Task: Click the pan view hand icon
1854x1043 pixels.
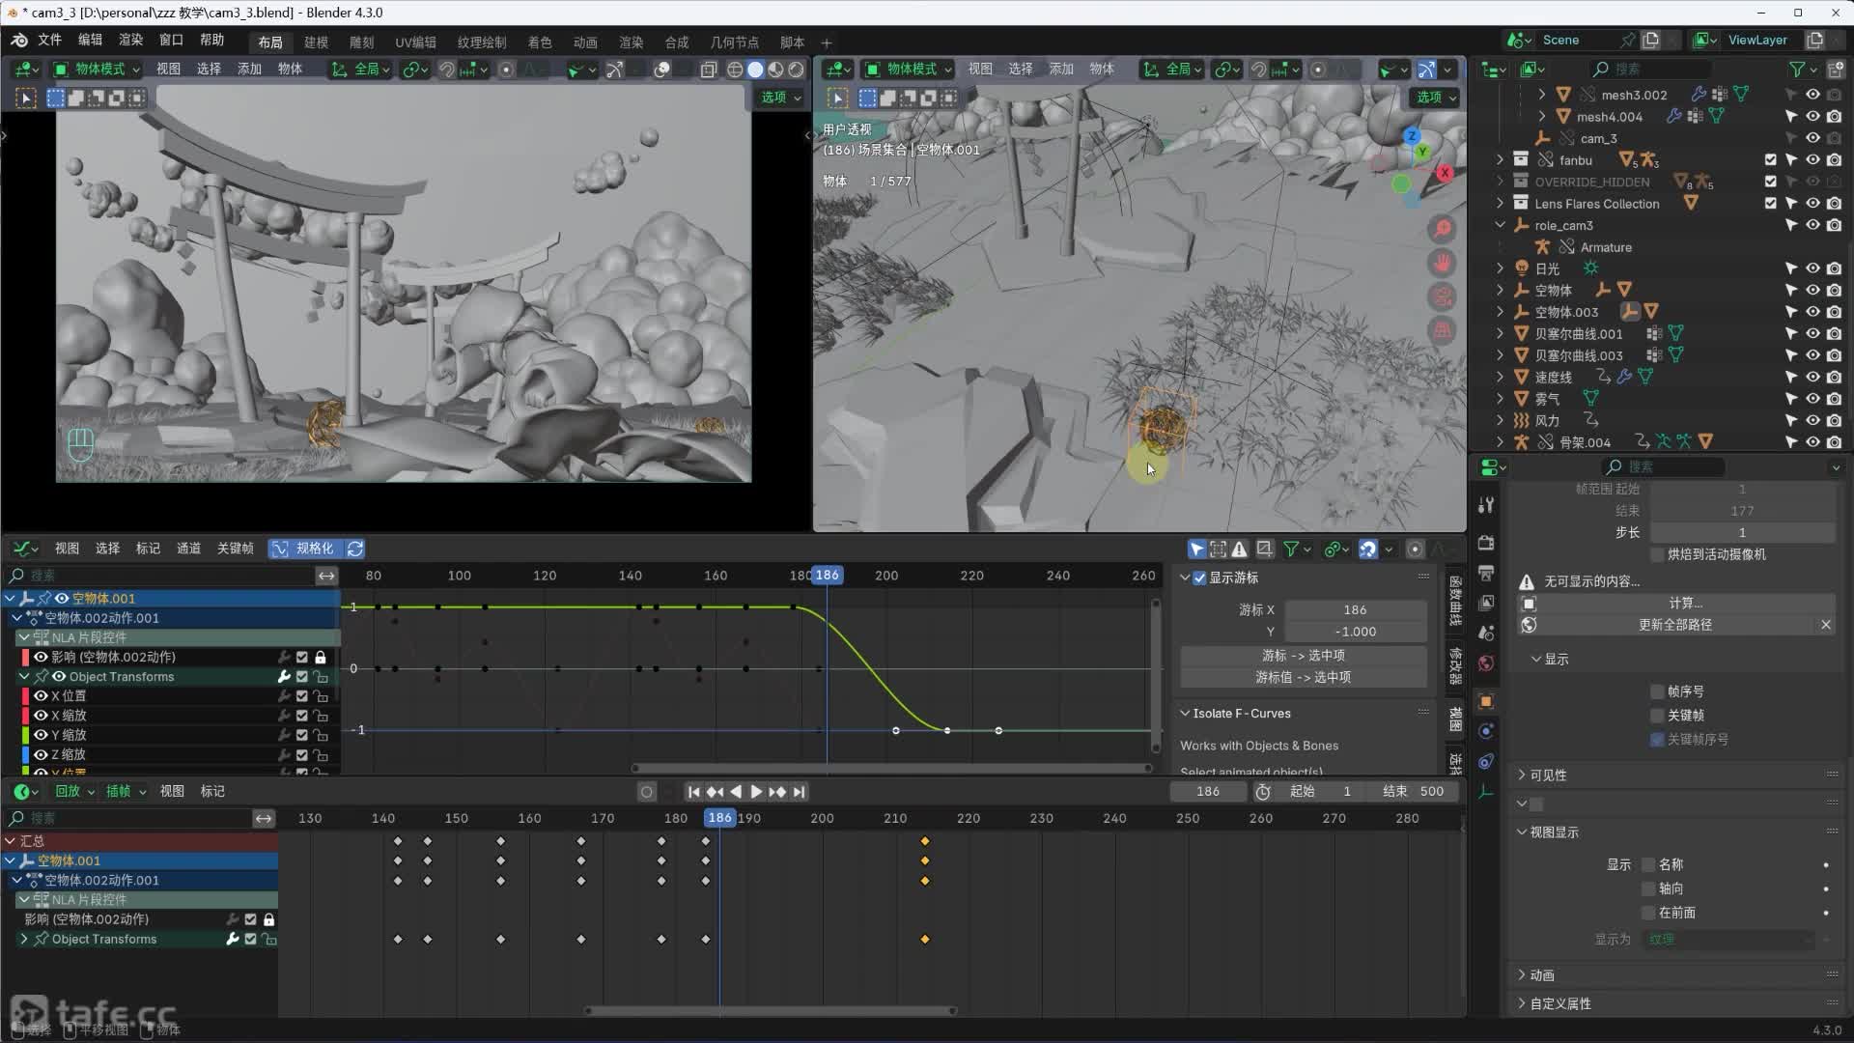Action: point(1443,263)
